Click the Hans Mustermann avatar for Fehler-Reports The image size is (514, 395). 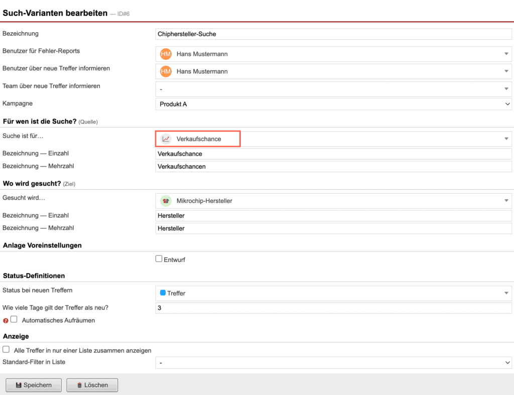coord(165,54)
